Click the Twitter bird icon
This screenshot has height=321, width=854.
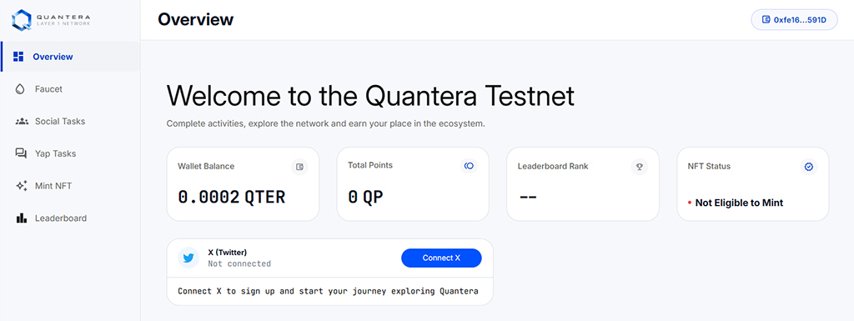click(x=188, y=258)
